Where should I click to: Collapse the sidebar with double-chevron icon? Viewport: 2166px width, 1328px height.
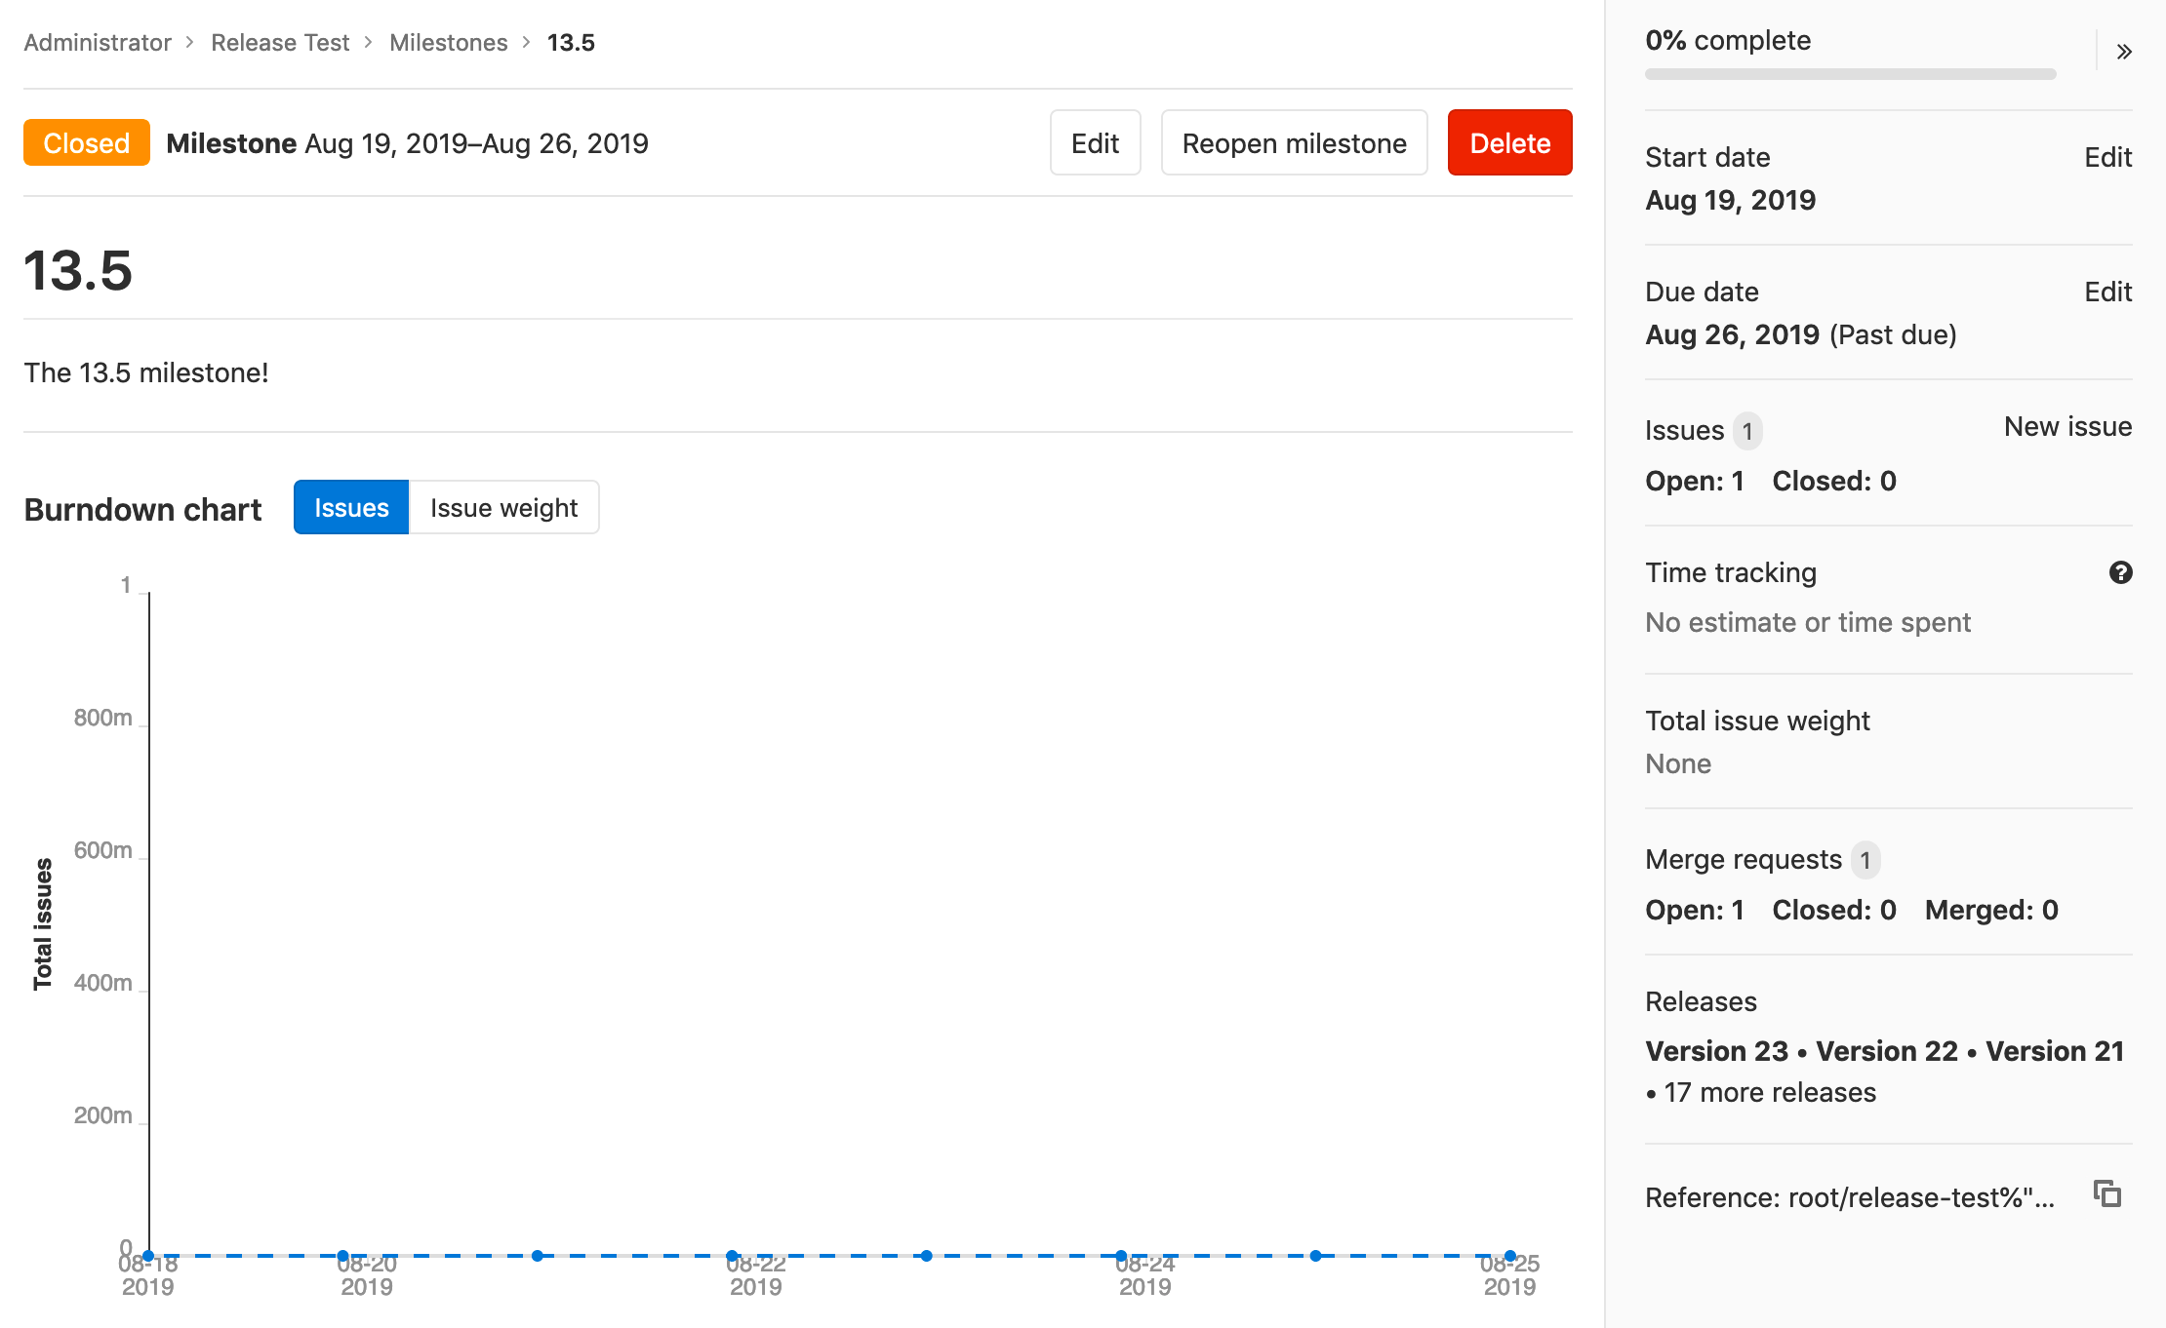[x=2124, y=52]
